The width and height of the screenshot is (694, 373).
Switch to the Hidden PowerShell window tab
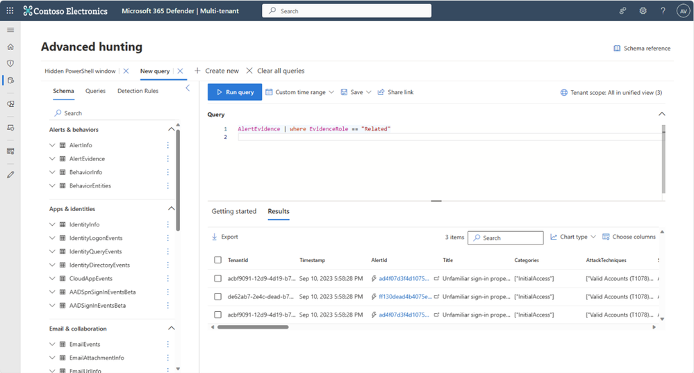coord(80,71)
